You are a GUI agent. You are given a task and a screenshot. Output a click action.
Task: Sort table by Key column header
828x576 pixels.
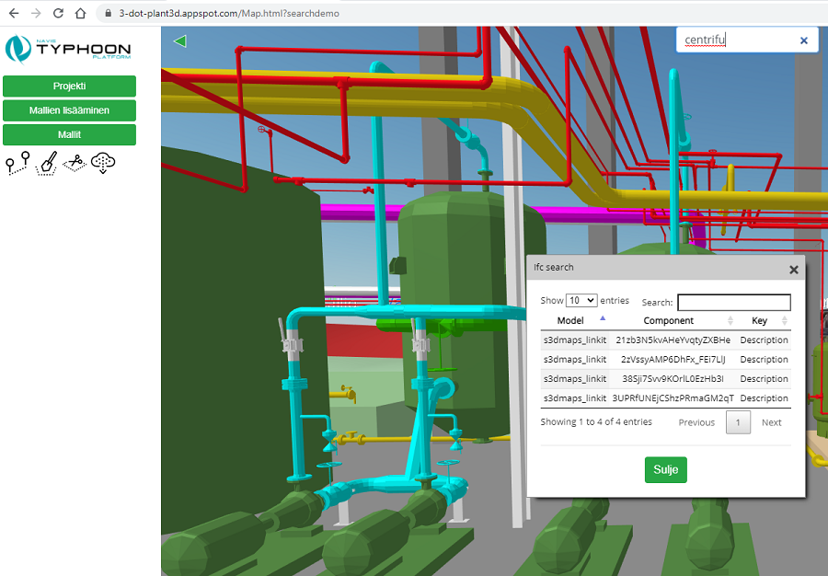coord(760,320)
